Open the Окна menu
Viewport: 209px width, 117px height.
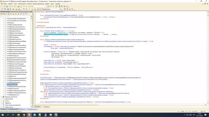(x=52, y=4)
